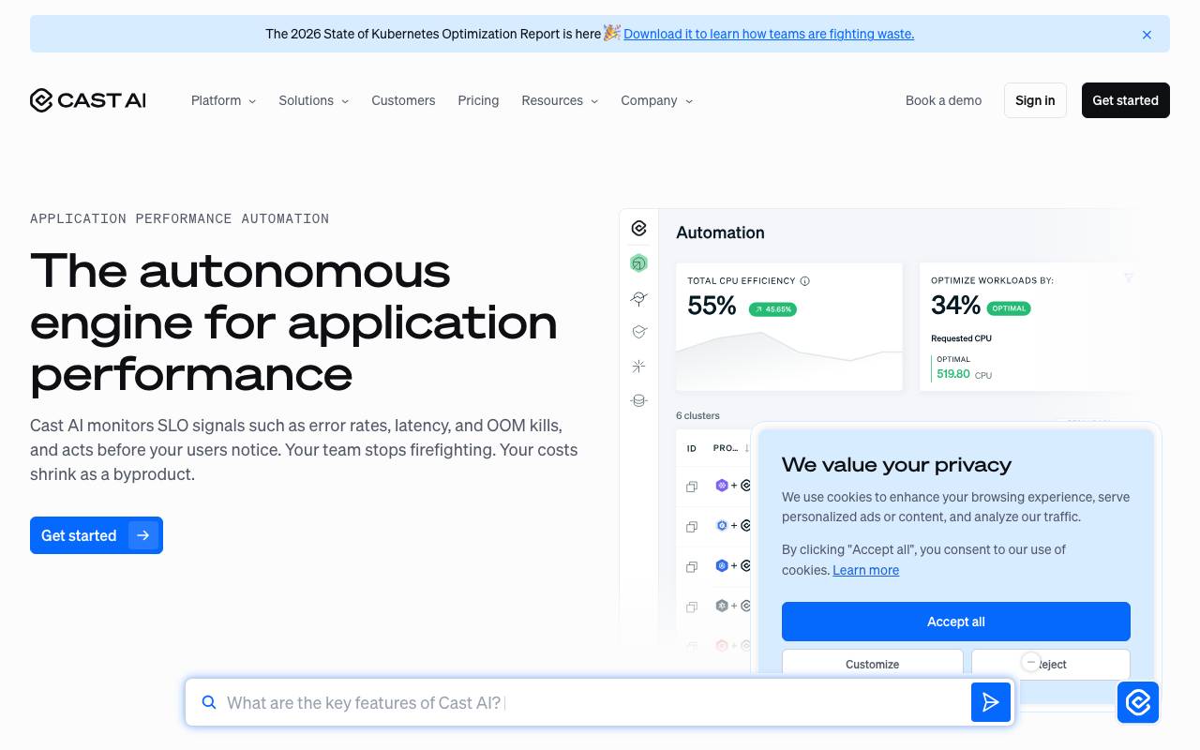Open the database icon in dashboard sidebar
The height and width of the screenshot is (750, 1200).
tap(639, 400)
